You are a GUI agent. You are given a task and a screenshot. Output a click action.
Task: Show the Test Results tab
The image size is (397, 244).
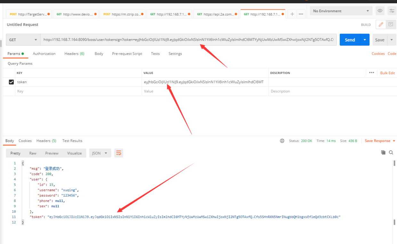click(x=72, y=141)
